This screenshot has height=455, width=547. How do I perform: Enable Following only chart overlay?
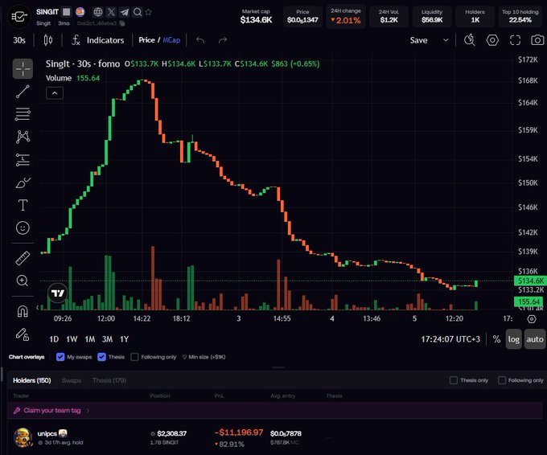pyautogui.click(x=134, y=357)
